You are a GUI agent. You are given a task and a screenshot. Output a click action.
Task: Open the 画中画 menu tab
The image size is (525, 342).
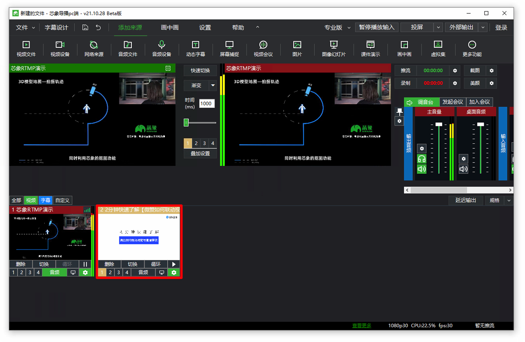click(170, 28)
